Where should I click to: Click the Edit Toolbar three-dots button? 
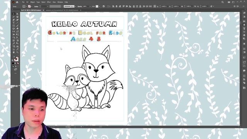tap(15, 73)
